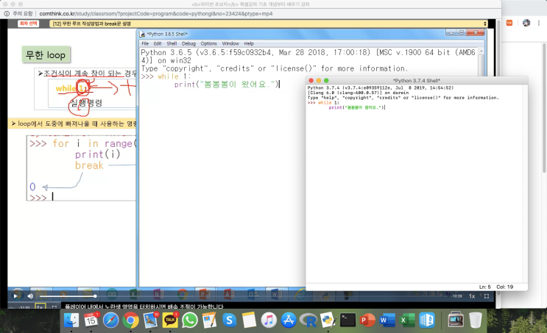This screenshot has height=333, width=547.
Task: Click print statement in Python 3.6.5 Shell
Action: [227, 85]
